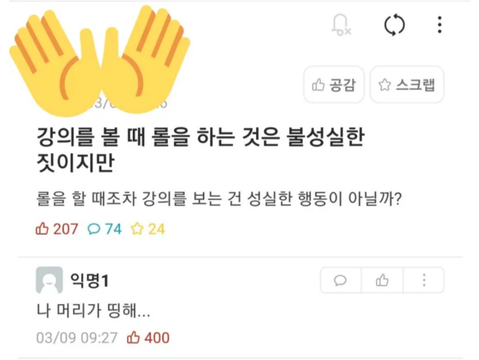Click the 익명1 profile avatar
Screen dimensions: 479x360
(50, 280)
